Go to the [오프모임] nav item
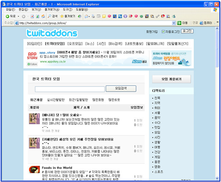Image resolution: width=221 pixels, height=182 pixels. tap(75, 44)
